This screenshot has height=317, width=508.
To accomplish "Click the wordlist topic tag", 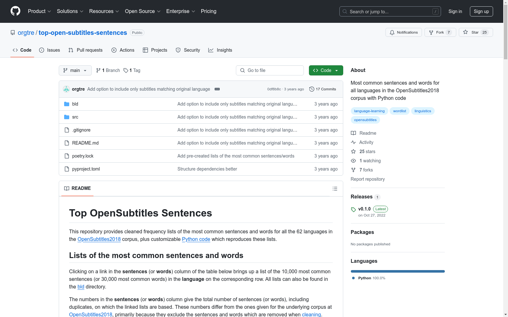I will [x=399, y=111].
